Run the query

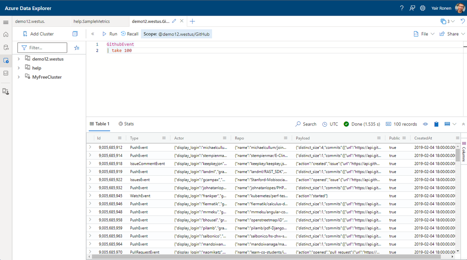[x=110, y=34]
